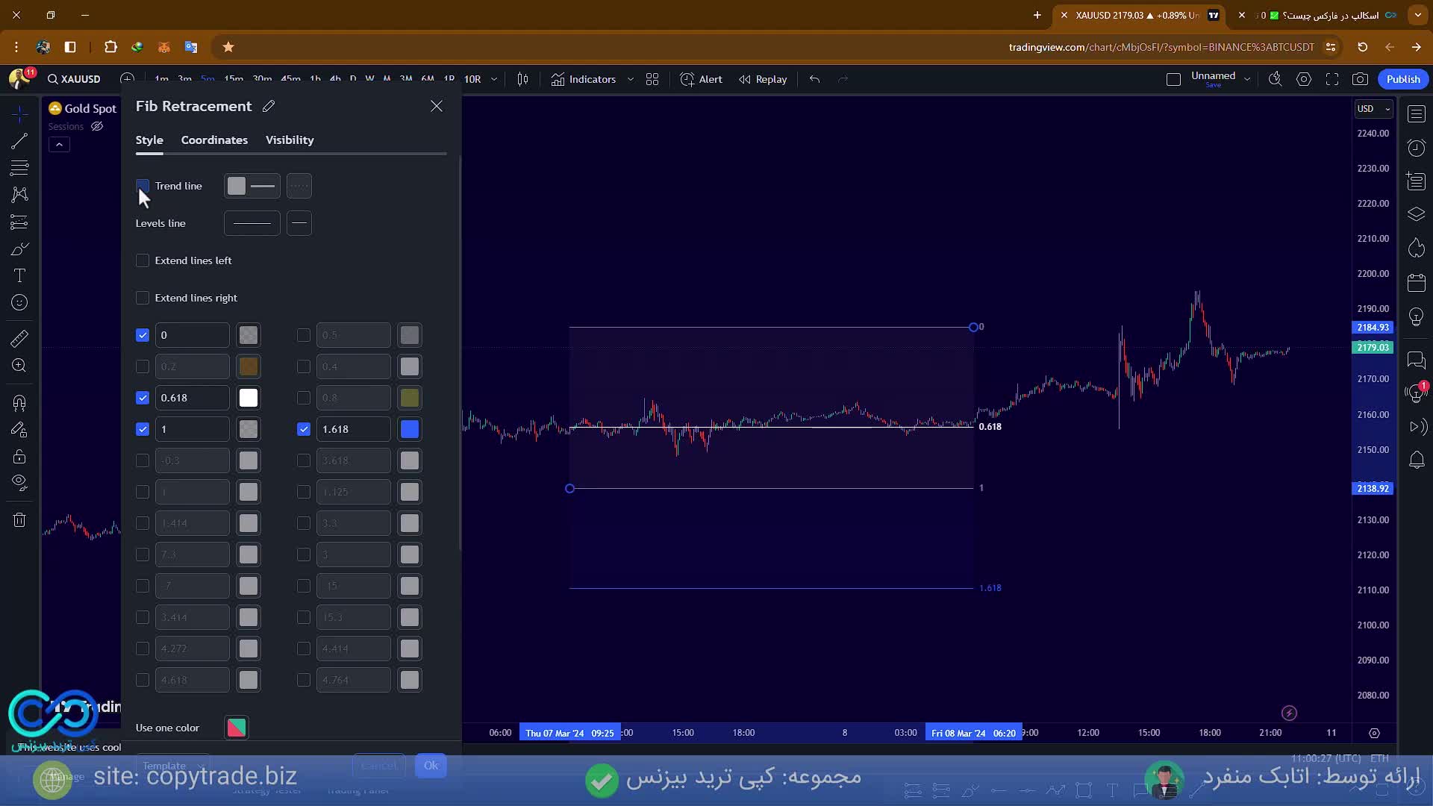Click the trash Remove objects icon
1433x806 pixels.
(x=19, y=520)
